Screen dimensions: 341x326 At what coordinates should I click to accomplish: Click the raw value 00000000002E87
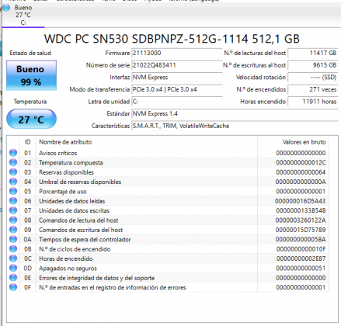(x=301, y=258)
